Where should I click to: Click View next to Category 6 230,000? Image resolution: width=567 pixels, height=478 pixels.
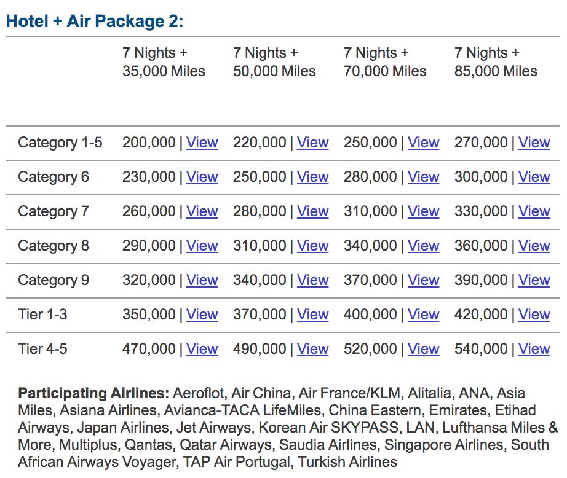(x=202, y=177)
